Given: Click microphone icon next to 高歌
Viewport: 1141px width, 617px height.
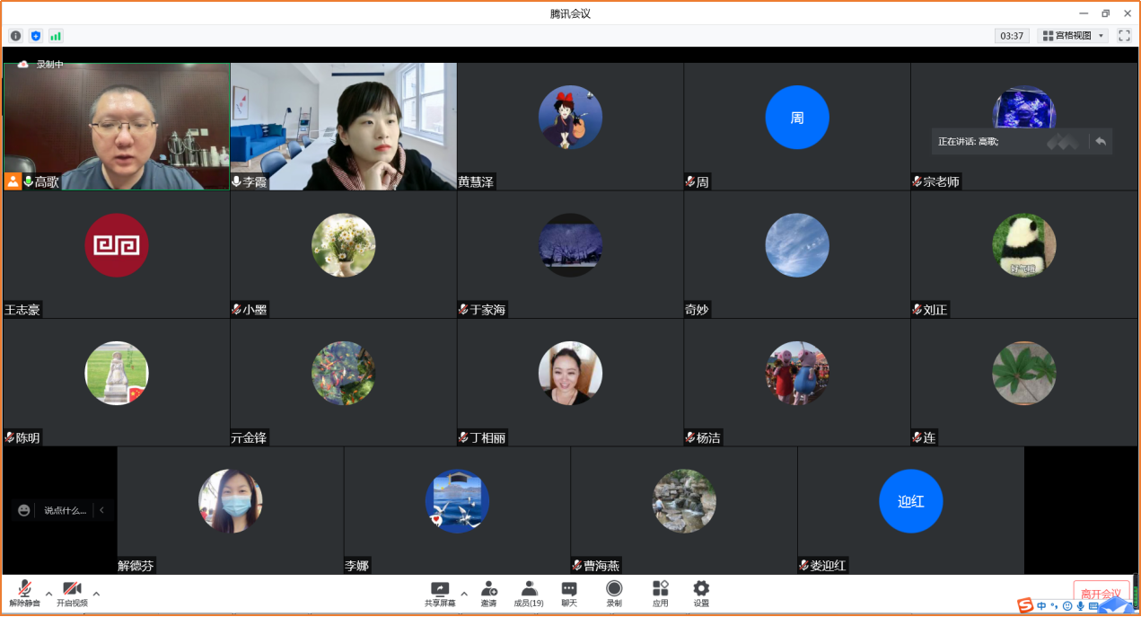Looking at the screenshot, I should (28, 181).
